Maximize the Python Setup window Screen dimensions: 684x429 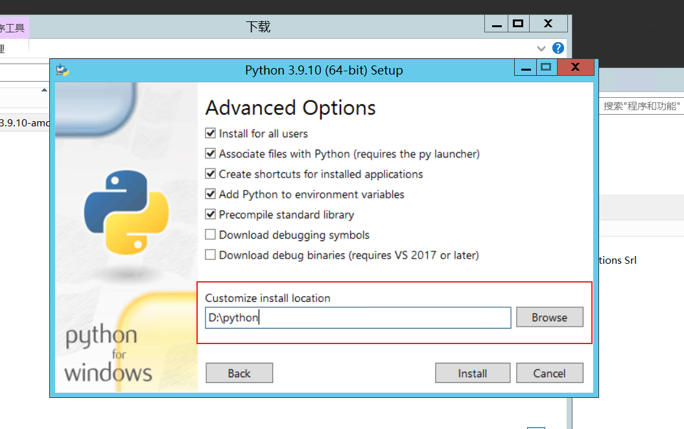coord(546,67)
